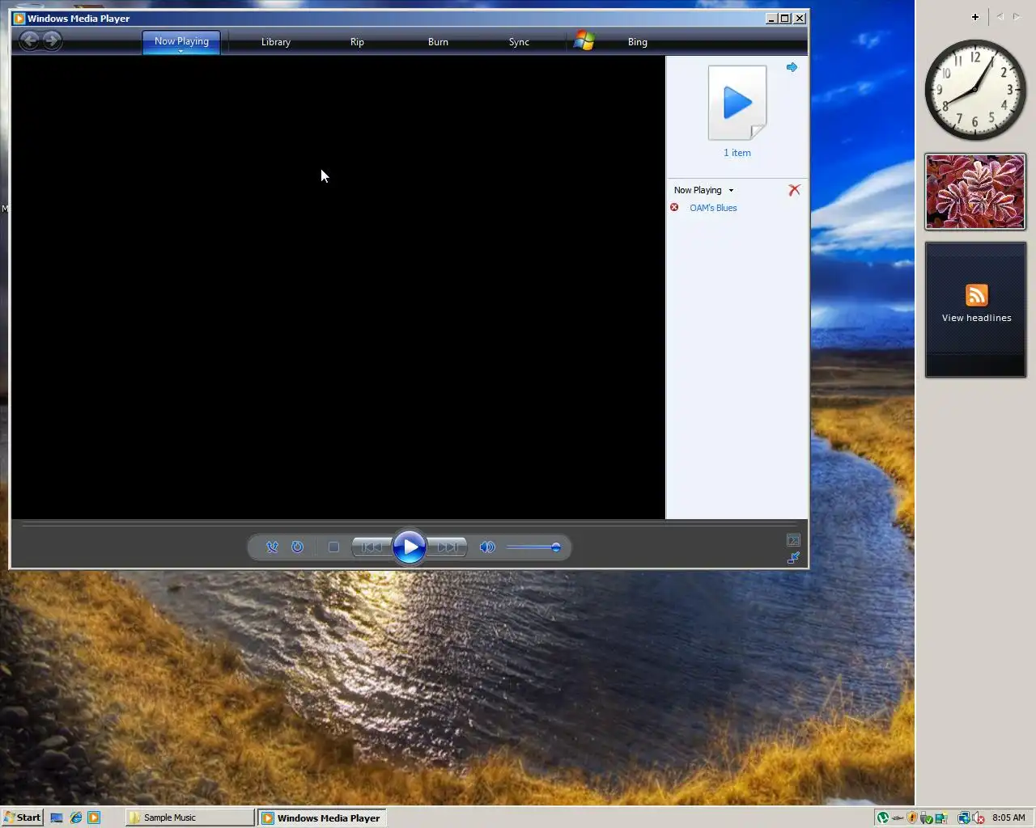
Task: Click the volume slider handle
Action: coord(556,547)
